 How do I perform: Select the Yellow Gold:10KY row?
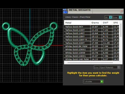click(92, 30)
